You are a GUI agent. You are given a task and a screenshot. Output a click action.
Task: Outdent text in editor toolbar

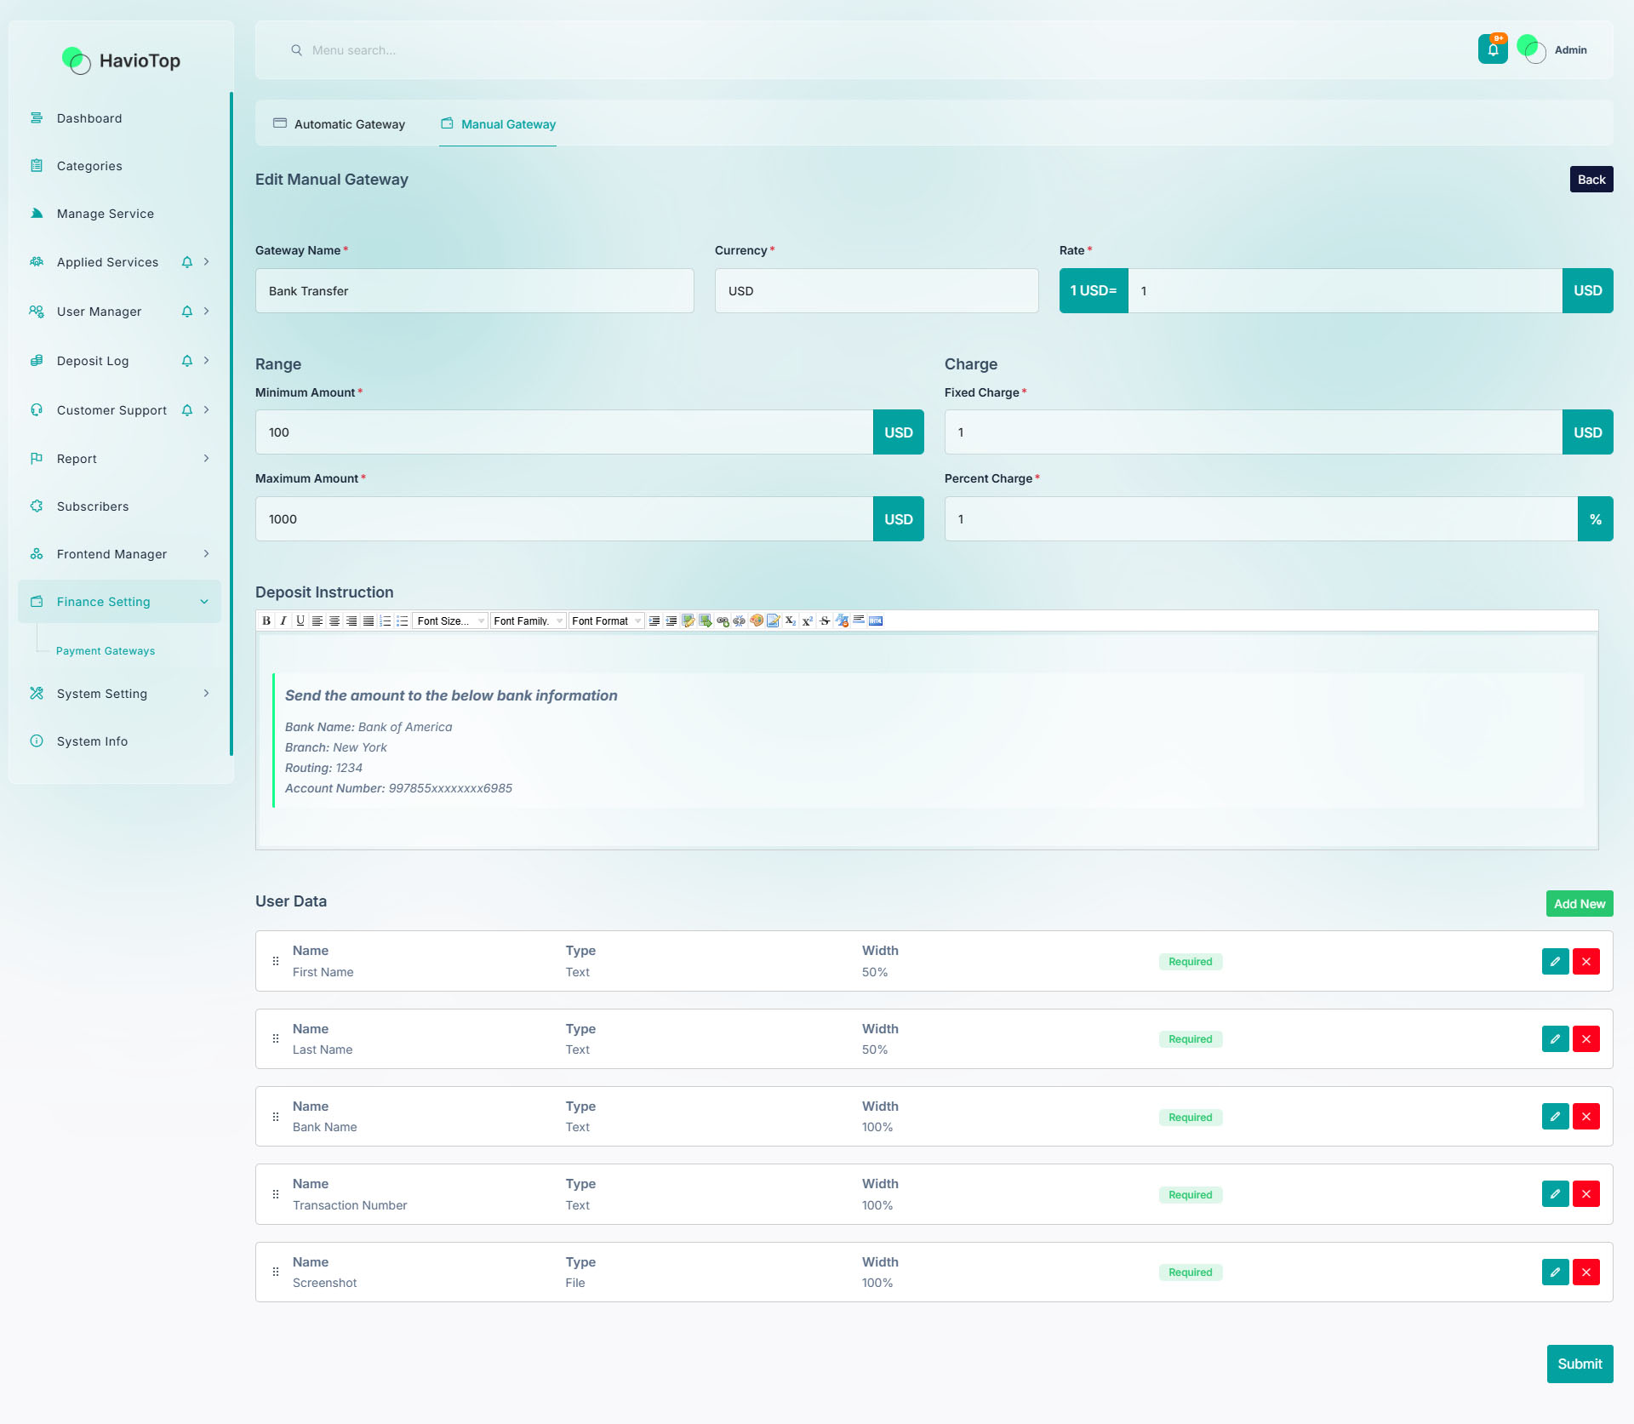point(671,620)
